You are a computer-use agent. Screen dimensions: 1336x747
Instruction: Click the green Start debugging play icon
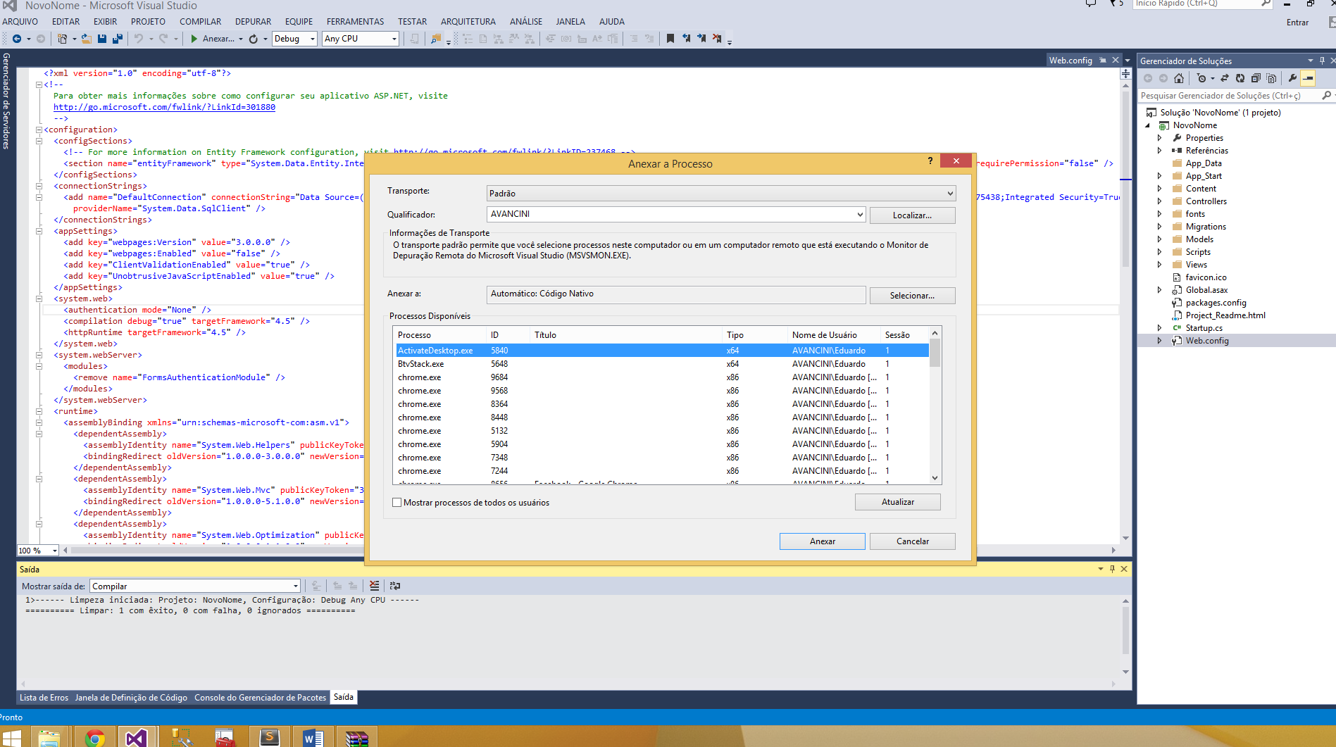[x=194, y=39]
